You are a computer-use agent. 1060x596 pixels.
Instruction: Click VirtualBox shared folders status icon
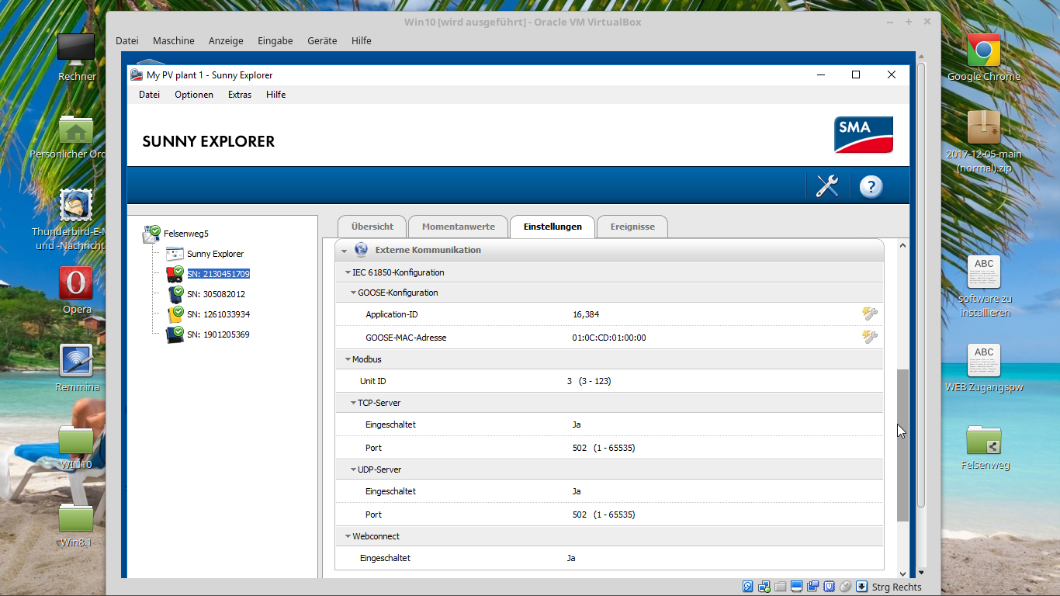click(780, 587)
